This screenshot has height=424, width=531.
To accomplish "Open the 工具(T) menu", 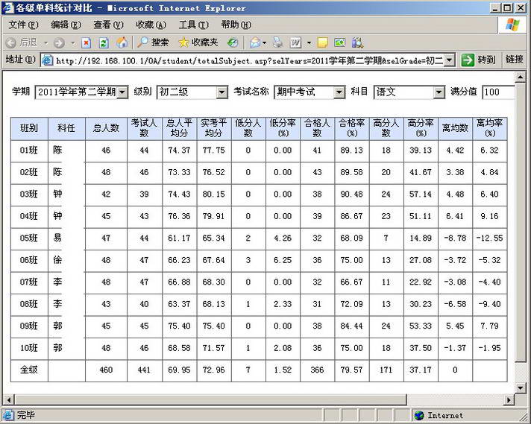I will [193, 25].
